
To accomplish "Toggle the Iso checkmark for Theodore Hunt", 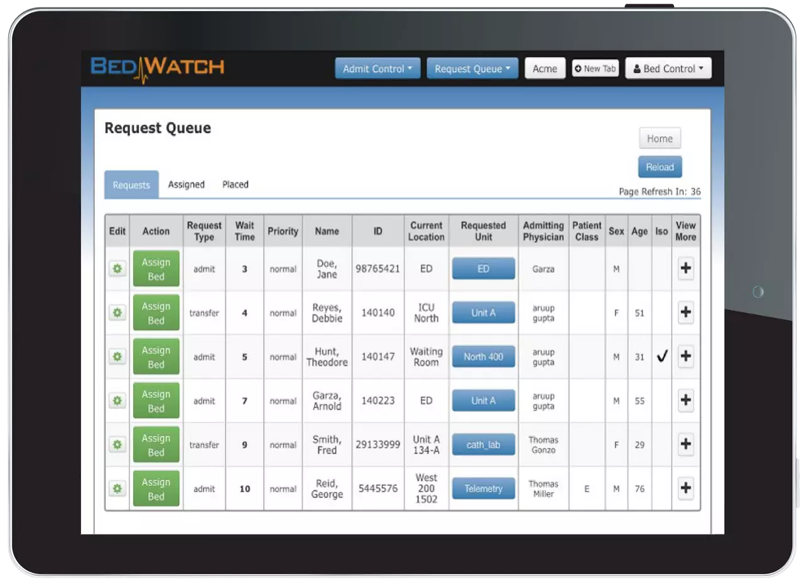I will point(661,357).
